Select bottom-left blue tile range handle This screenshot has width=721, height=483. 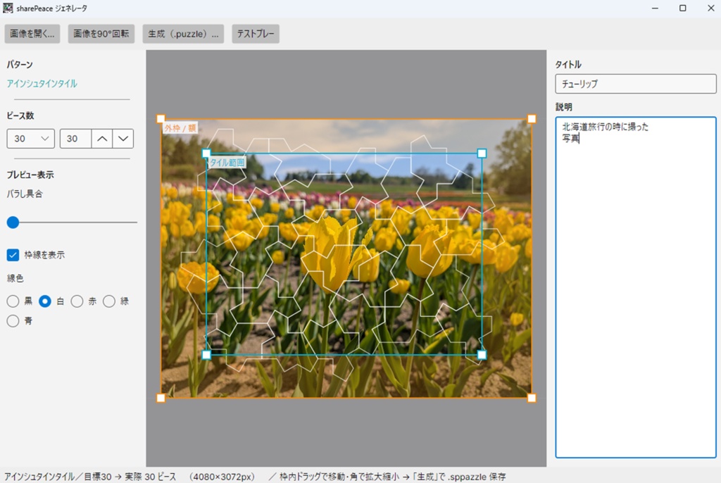click(206, 355)
